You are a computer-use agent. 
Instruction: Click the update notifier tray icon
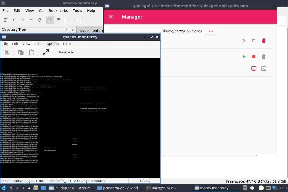point(274,188)
